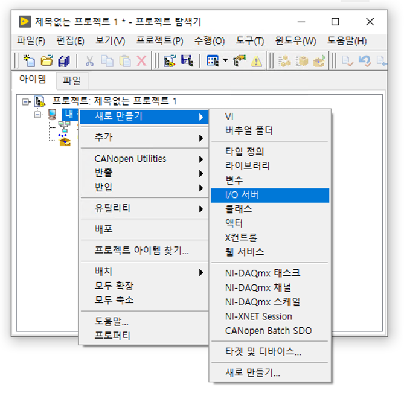
Task: Open 프로퍼티 from context menu
Action: pyautogui.click(x=144, y=336)
